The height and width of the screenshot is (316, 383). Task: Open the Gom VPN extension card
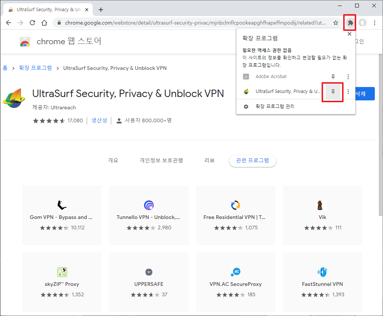tap(62, 215)
